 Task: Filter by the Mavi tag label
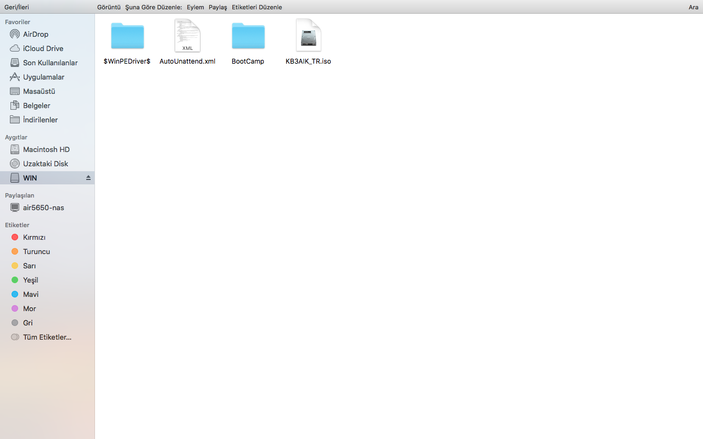31,294
